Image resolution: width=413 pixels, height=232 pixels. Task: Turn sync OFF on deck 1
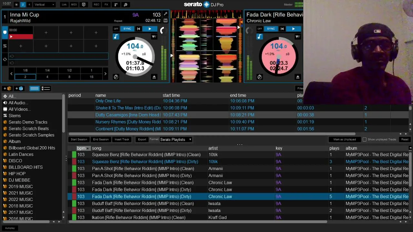116,29
